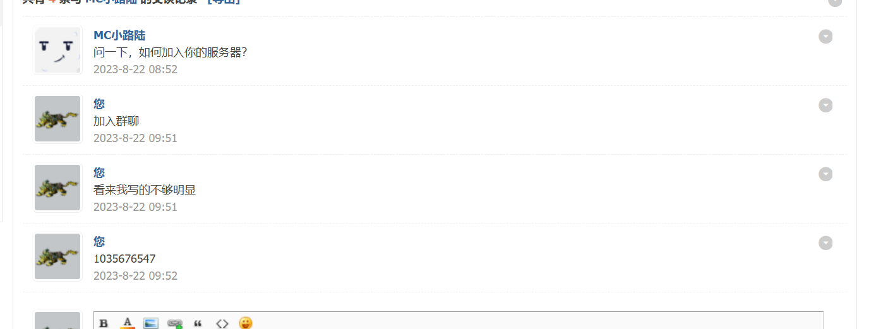Expand options for MC小路陆's message
Image resolution: width=888 pixels, height=329 pixels.
825,37
